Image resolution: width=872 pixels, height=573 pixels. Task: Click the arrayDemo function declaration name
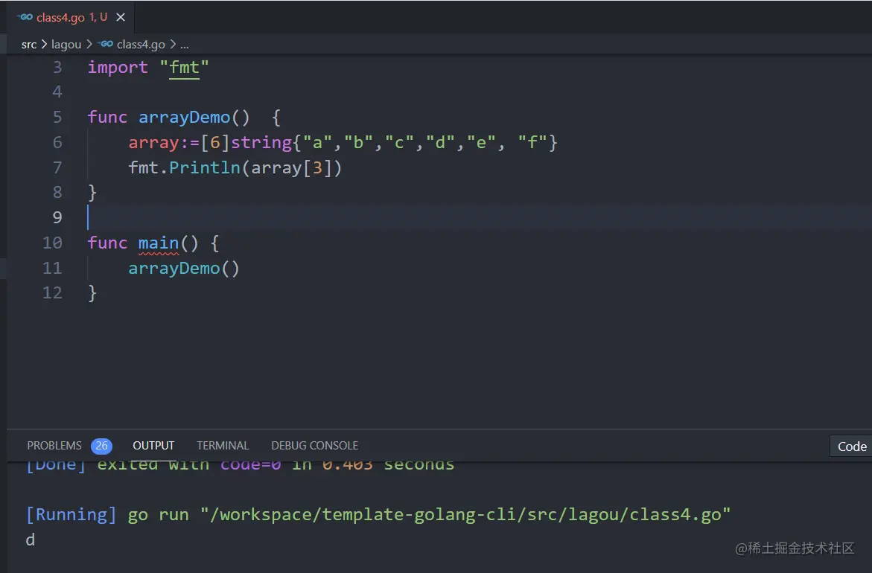click(184, 118)
